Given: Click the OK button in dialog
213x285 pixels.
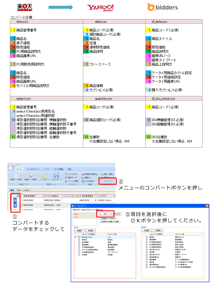Looking at the screenshot, I should (105, 214).
